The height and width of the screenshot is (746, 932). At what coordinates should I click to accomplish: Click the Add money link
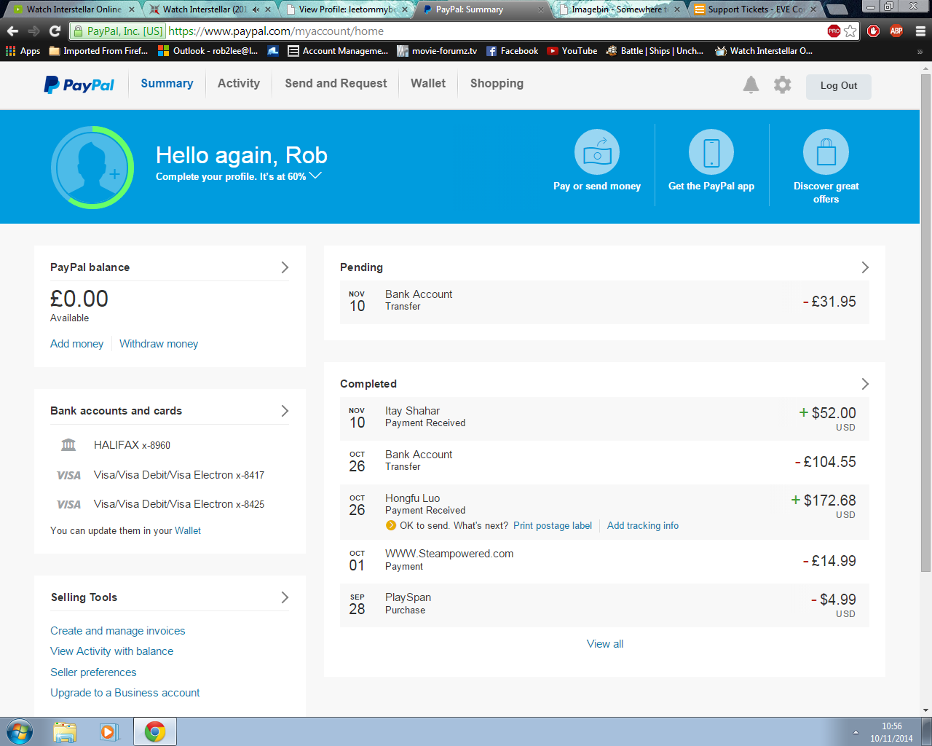76,344
